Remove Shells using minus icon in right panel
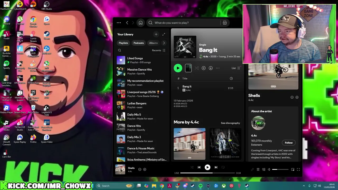Viewport: 338px width, 190px height. 292,97
